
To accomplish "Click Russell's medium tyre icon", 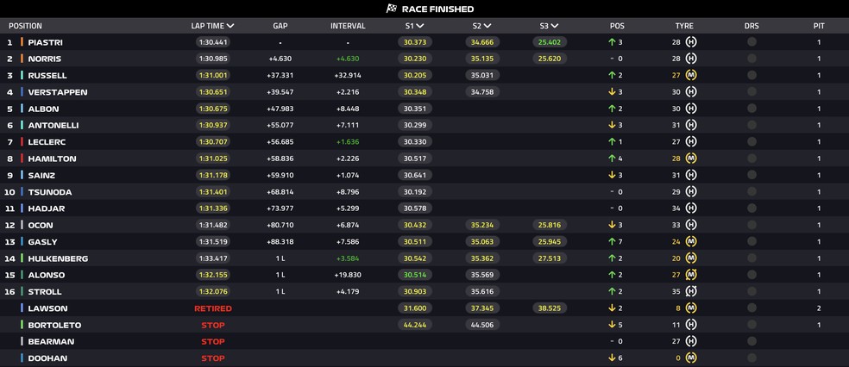I will 691,75.
